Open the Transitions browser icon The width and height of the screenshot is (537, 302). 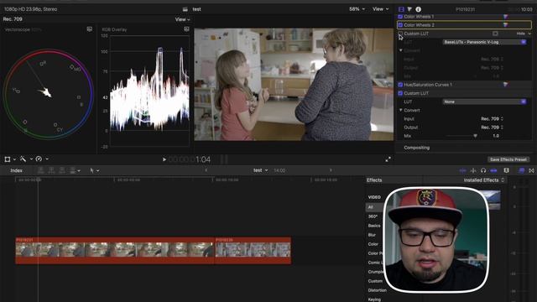(x=531, y=170)
